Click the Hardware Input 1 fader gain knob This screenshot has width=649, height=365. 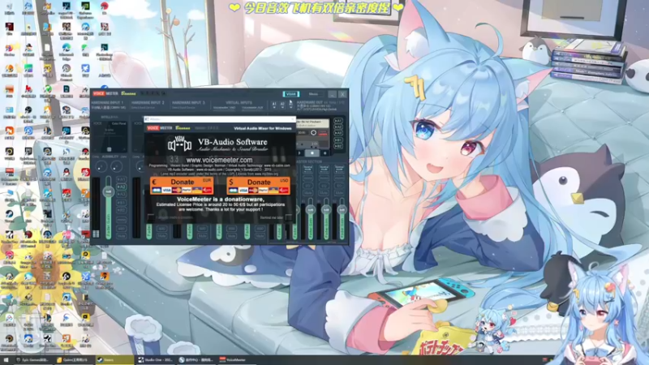coord(109,191)
